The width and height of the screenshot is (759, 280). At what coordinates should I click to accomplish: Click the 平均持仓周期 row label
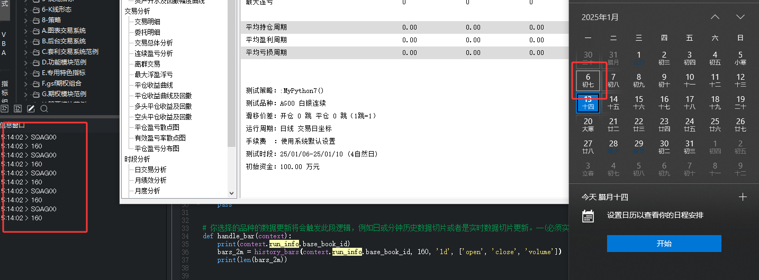[x=267, y=27]
